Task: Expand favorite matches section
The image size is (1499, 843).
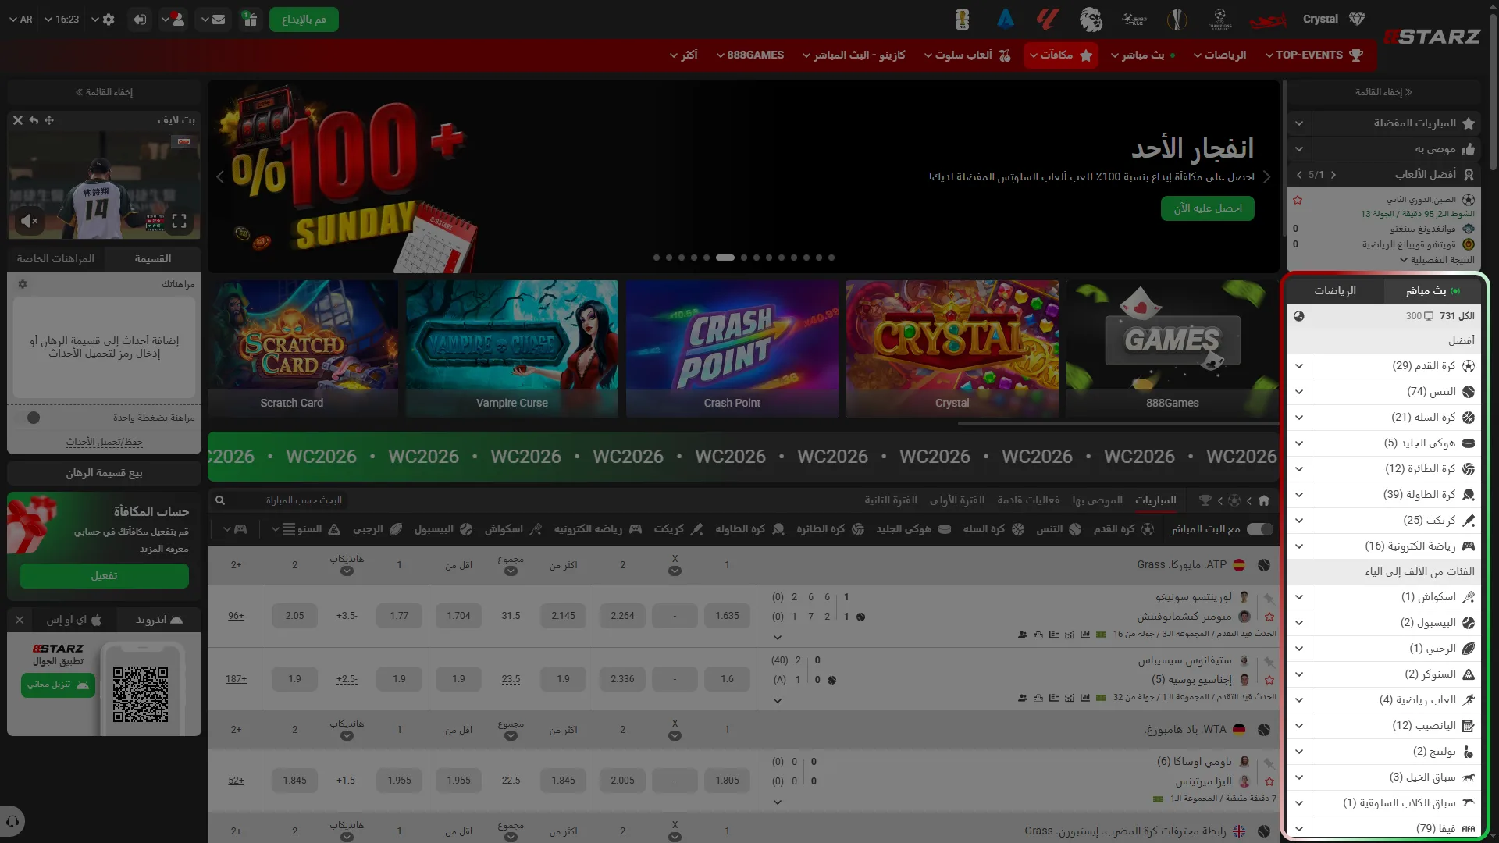Action: 1299,123
